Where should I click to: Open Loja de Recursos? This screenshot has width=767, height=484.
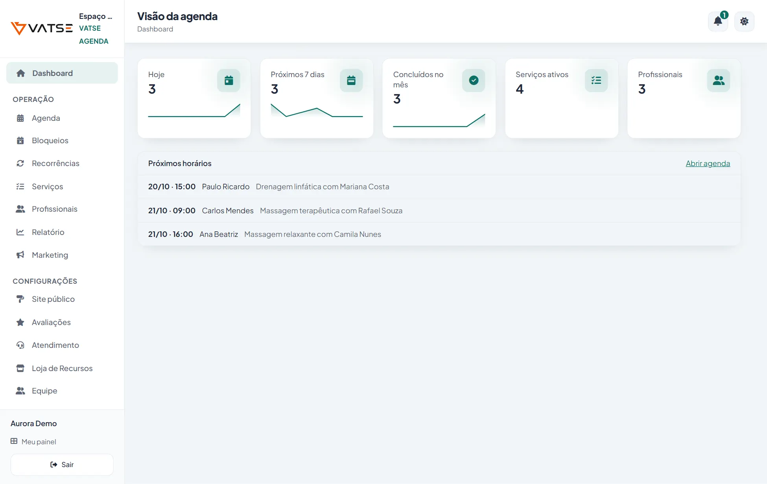(x=62, y=368)
